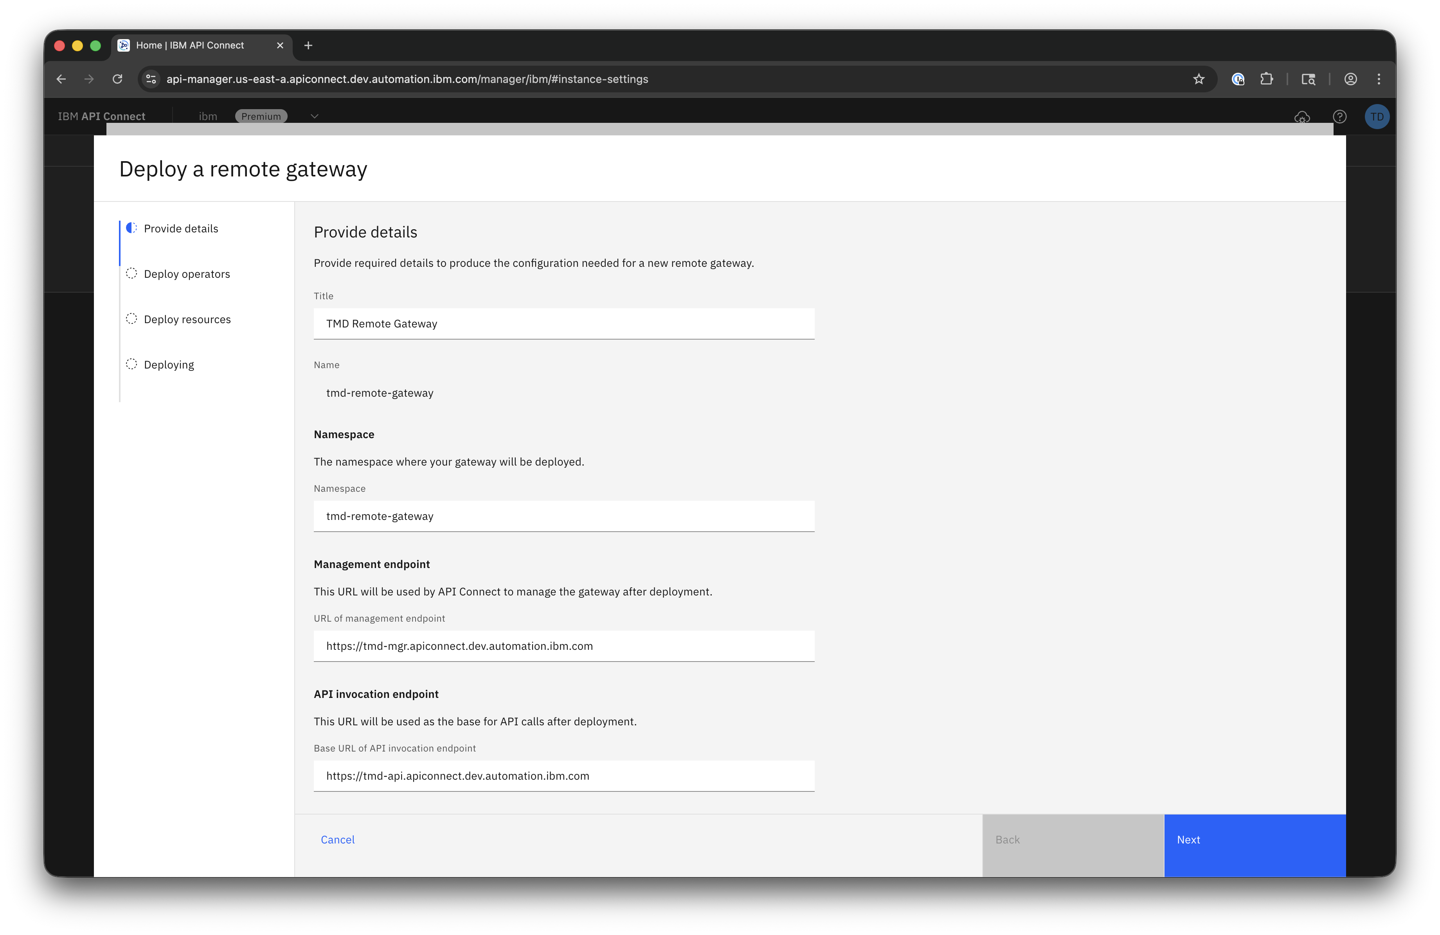Click the Next button
This screenshot has width=1440, height=935.
point(1254,840)
